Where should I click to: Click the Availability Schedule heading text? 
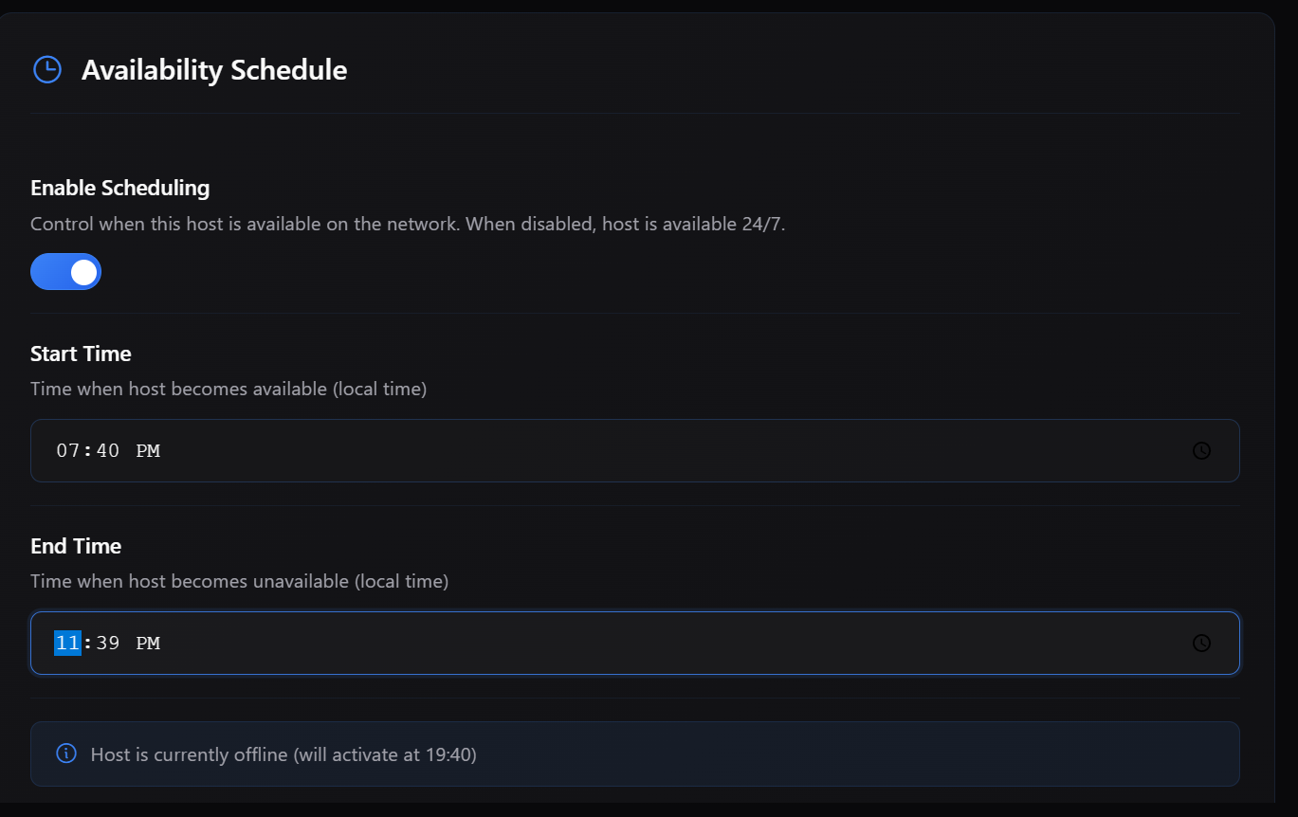[214, 68]
